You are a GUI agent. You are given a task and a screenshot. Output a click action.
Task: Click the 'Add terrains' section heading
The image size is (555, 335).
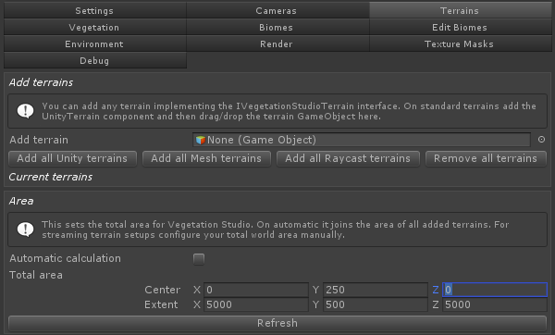pyautogui.click(x=41, y=82)
